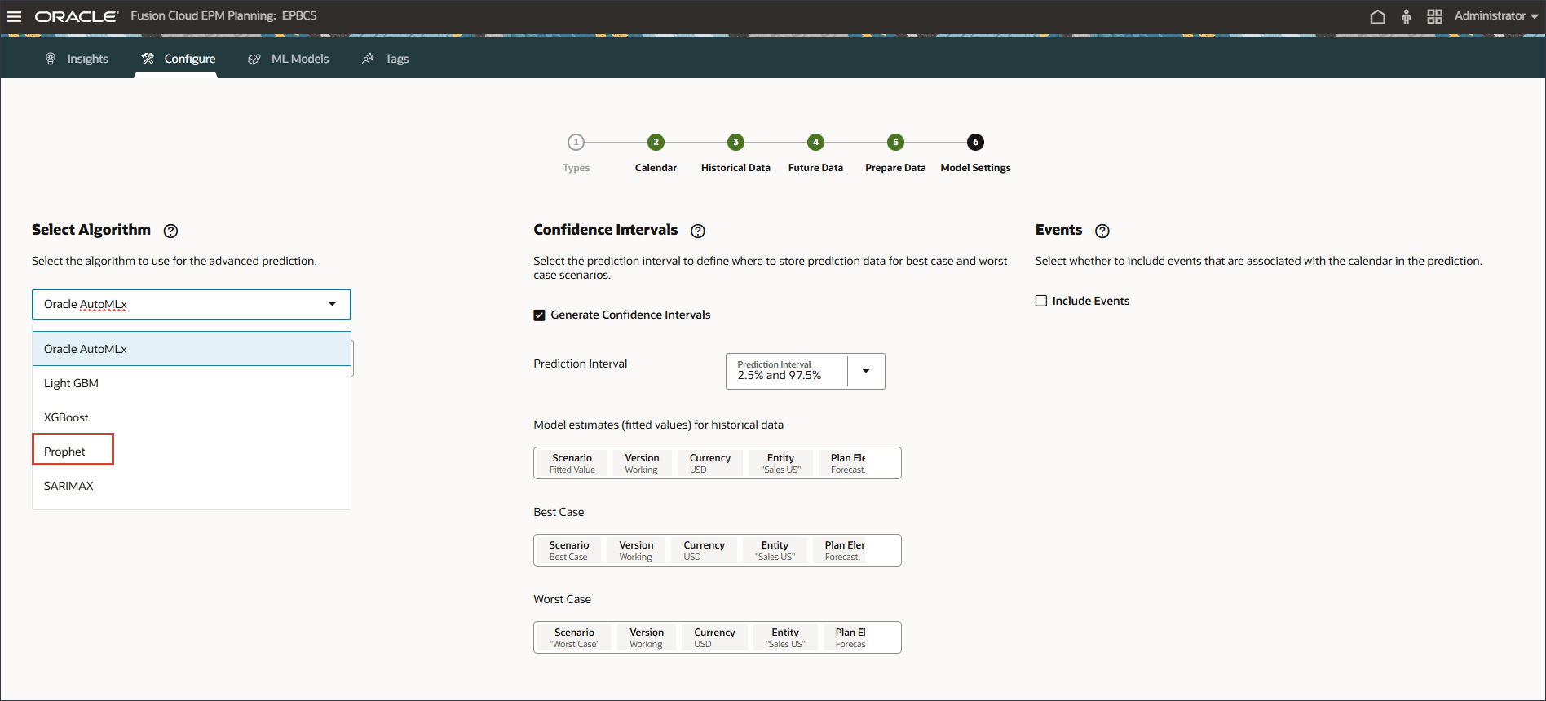Switch to the Tags tab
The height and width of the screenshot is (701, 1546).
385,59
